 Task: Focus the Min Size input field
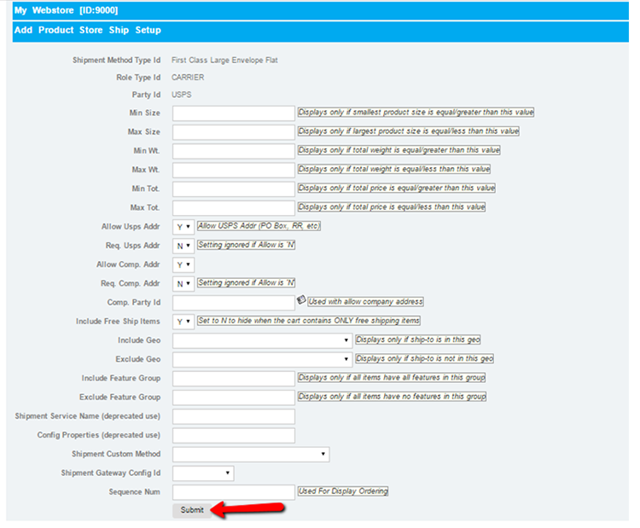click(234, 113)
